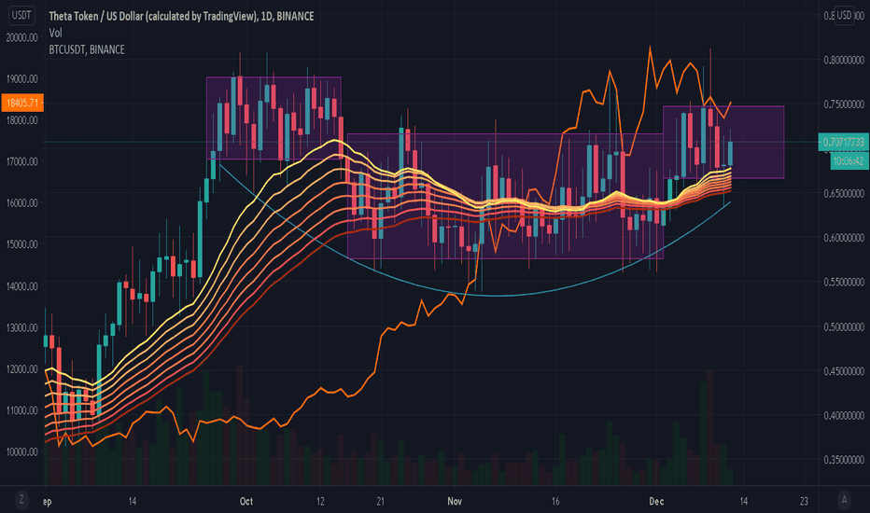Click the 23 date label on time axis

(804, 501)
